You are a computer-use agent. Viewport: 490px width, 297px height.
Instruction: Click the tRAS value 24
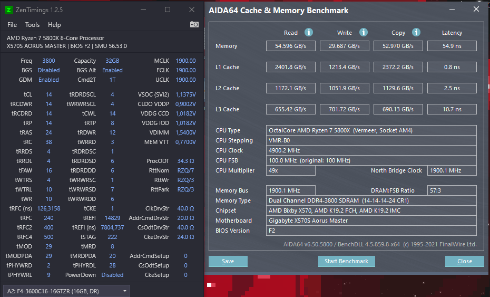pos(48,132)
